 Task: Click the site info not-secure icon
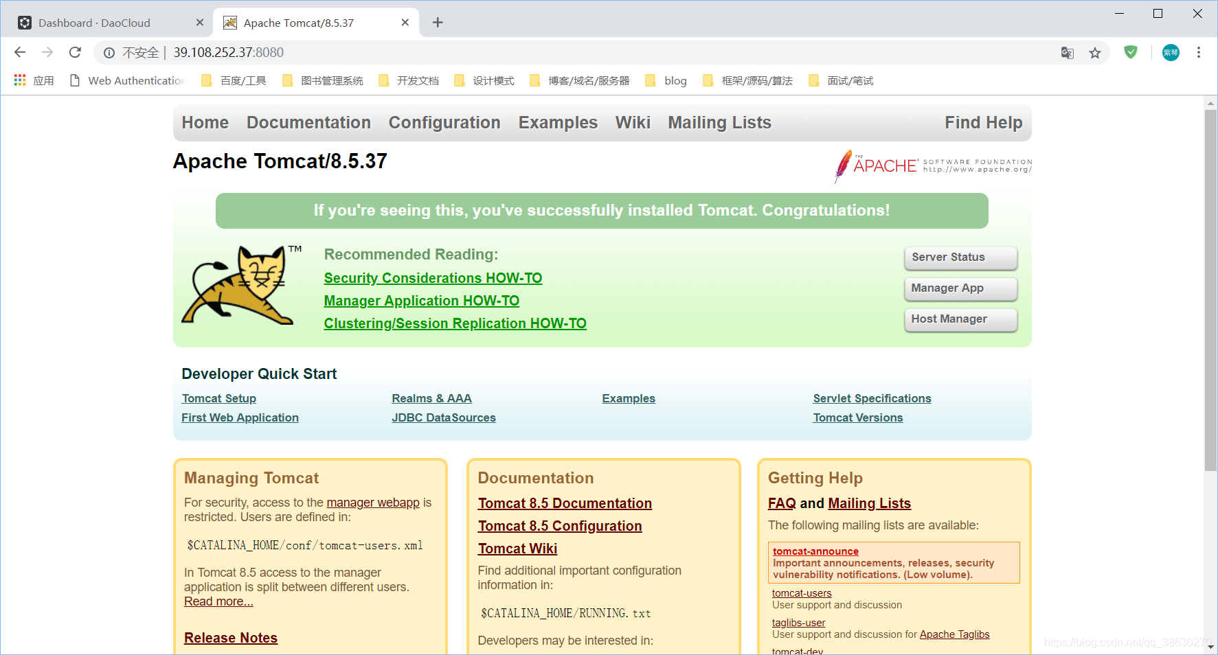click(109, 53)
